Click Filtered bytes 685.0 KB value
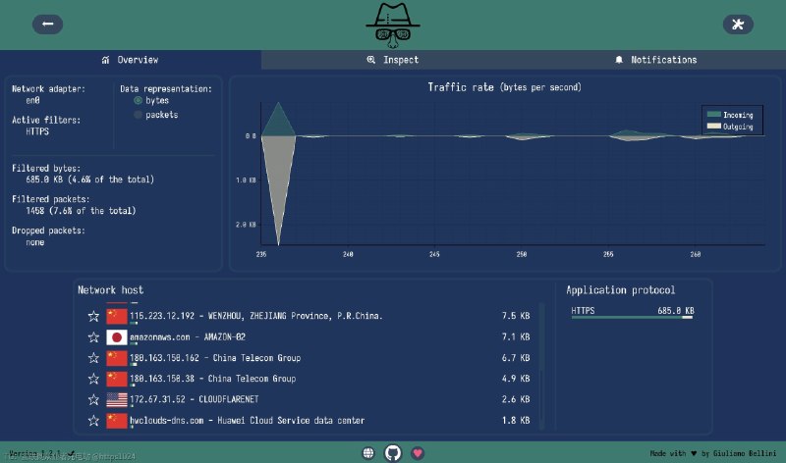 point(90,180)
